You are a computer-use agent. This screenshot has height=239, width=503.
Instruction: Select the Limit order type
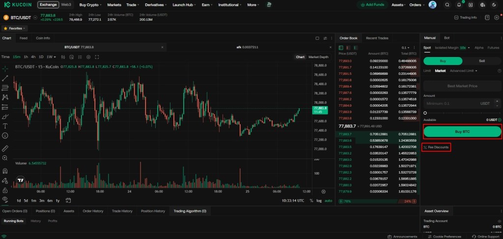tap(427, 71)
